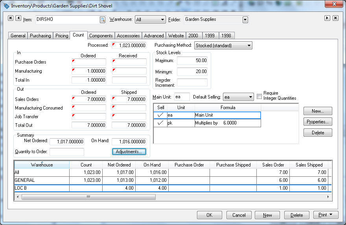Click the bottom Delete button
The image size is (346, 225).
296,215
